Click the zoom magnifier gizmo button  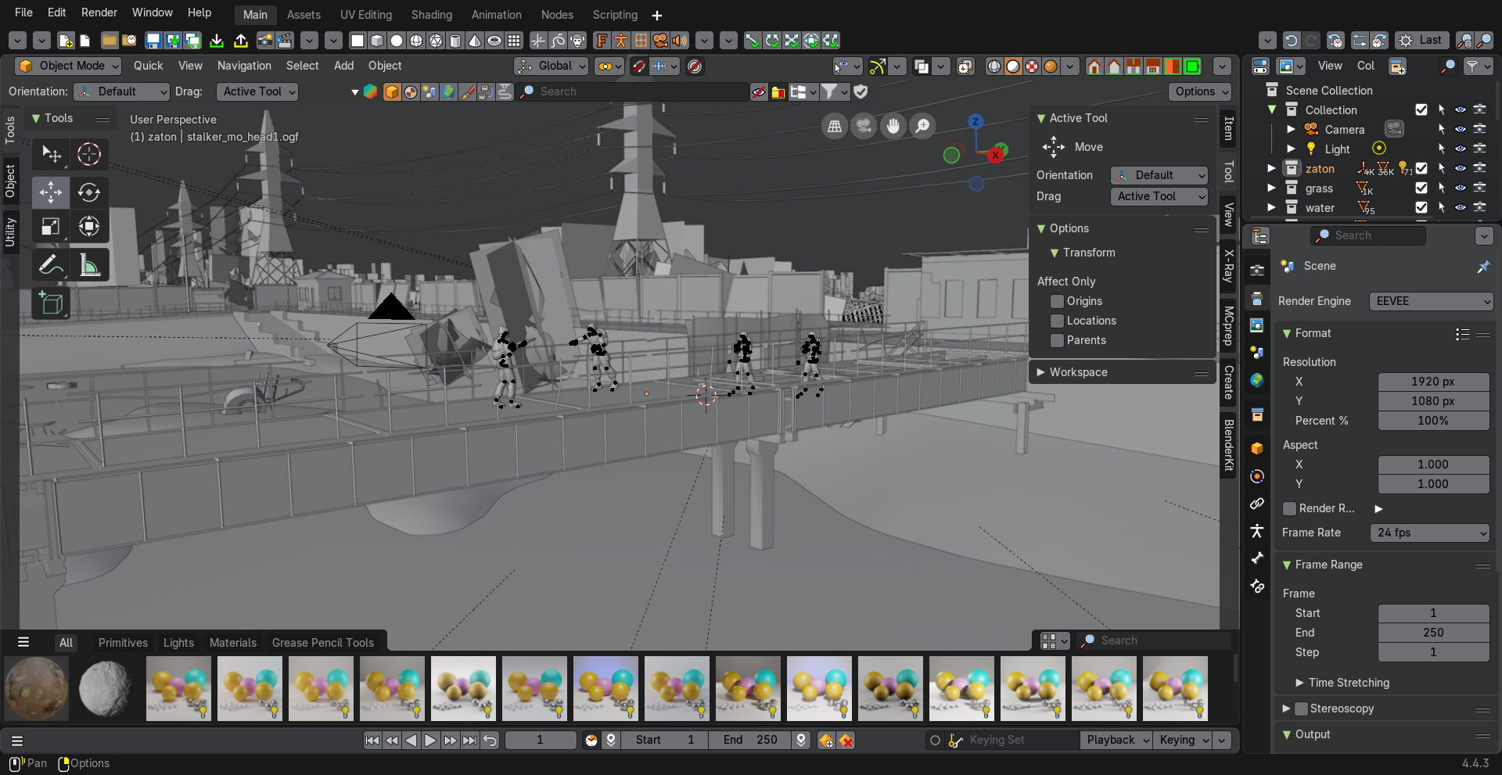[x=922, y=125]
